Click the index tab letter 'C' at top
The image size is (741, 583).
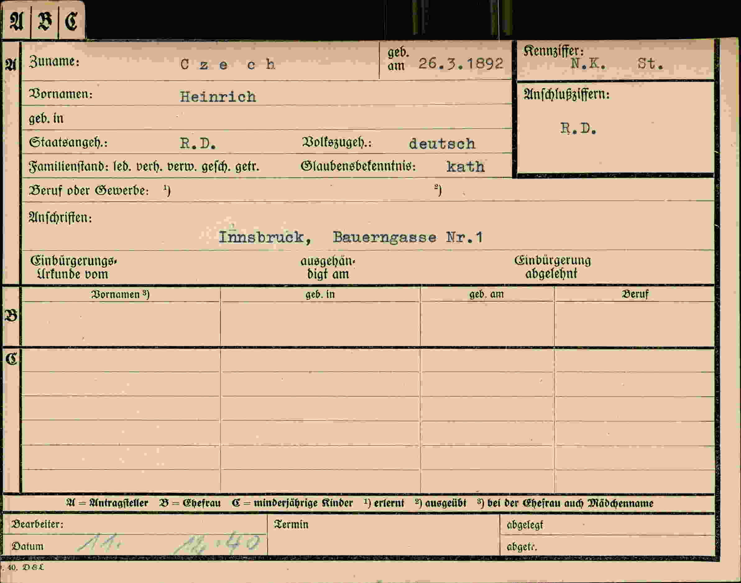point(71,21)
